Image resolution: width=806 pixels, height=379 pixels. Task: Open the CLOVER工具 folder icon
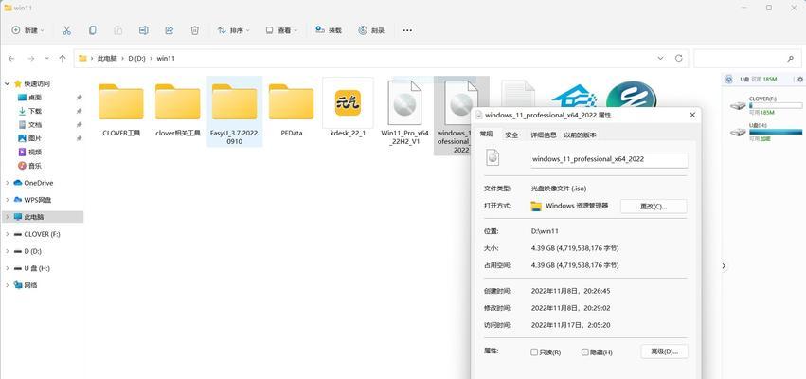(121, 101)
